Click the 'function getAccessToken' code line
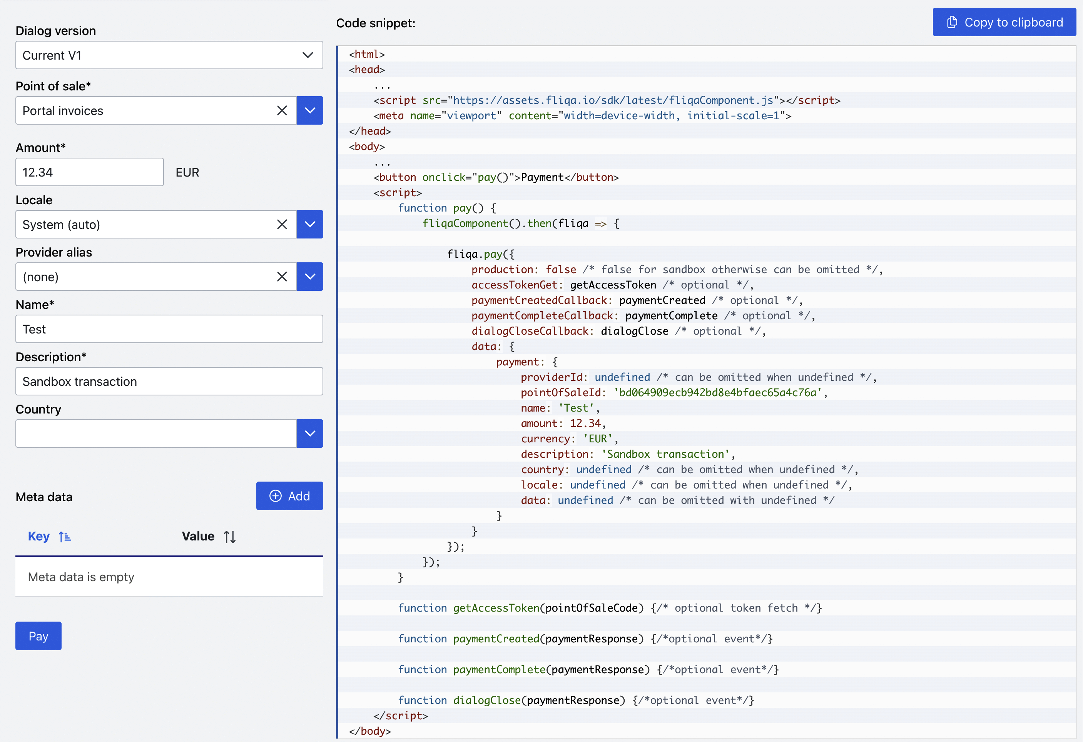The height and width of the screenshot is (742, 1083). click(x=610, y=608)
